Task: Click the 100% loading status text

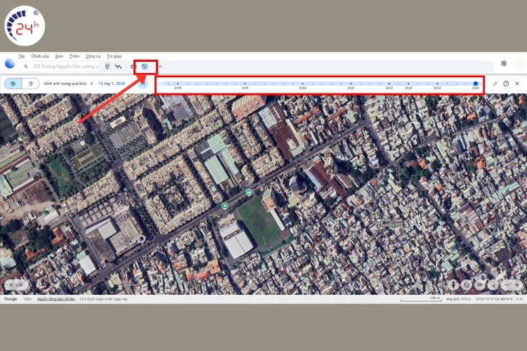Action: pos(27,299)
